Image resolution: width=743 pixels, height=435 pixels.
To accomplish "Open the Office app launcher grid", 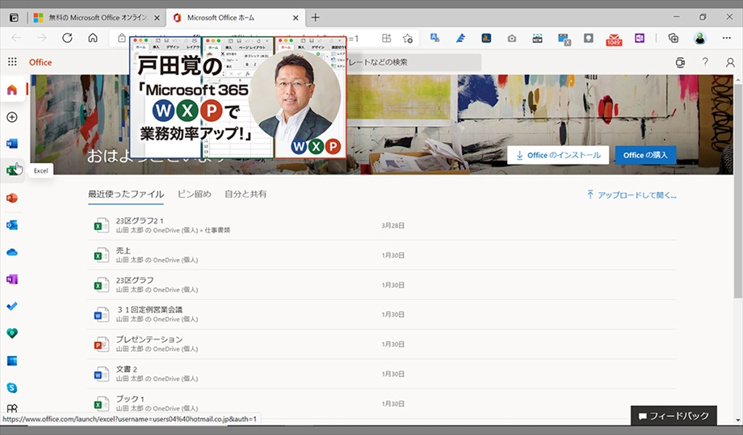I will (x=12, y=62).
